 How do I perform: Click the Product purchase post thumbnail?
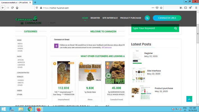pyautogui.click(x=142, y=92)
